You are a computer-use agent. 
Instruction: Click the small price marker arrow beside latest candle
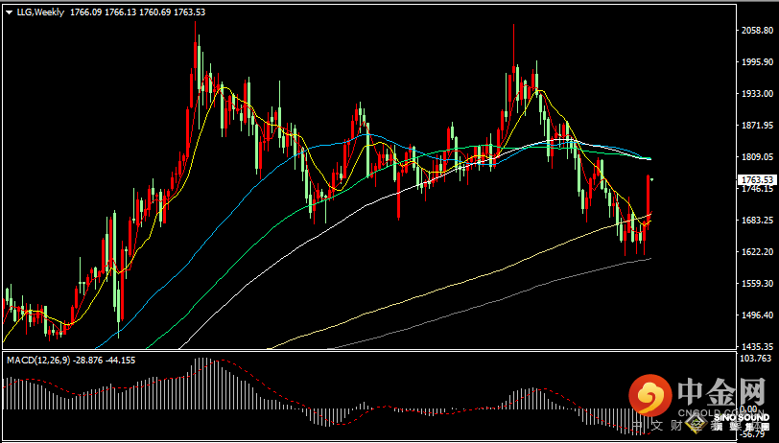pos(651,178)
